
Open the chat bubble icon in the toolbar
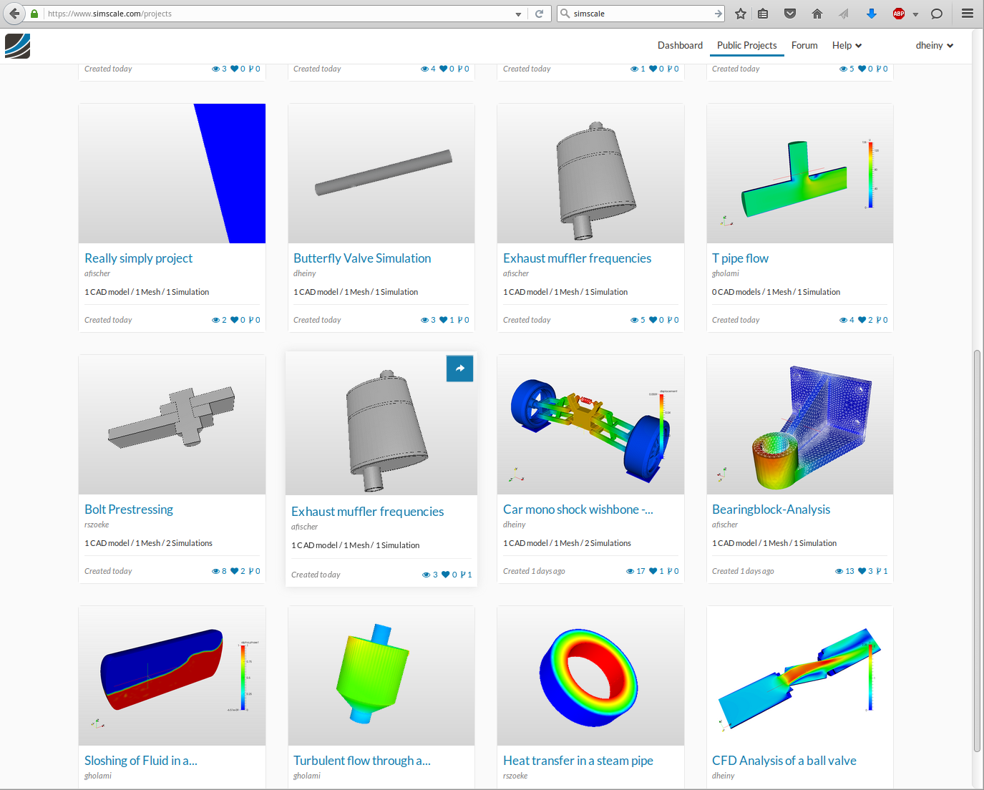(x=936, y=13)
